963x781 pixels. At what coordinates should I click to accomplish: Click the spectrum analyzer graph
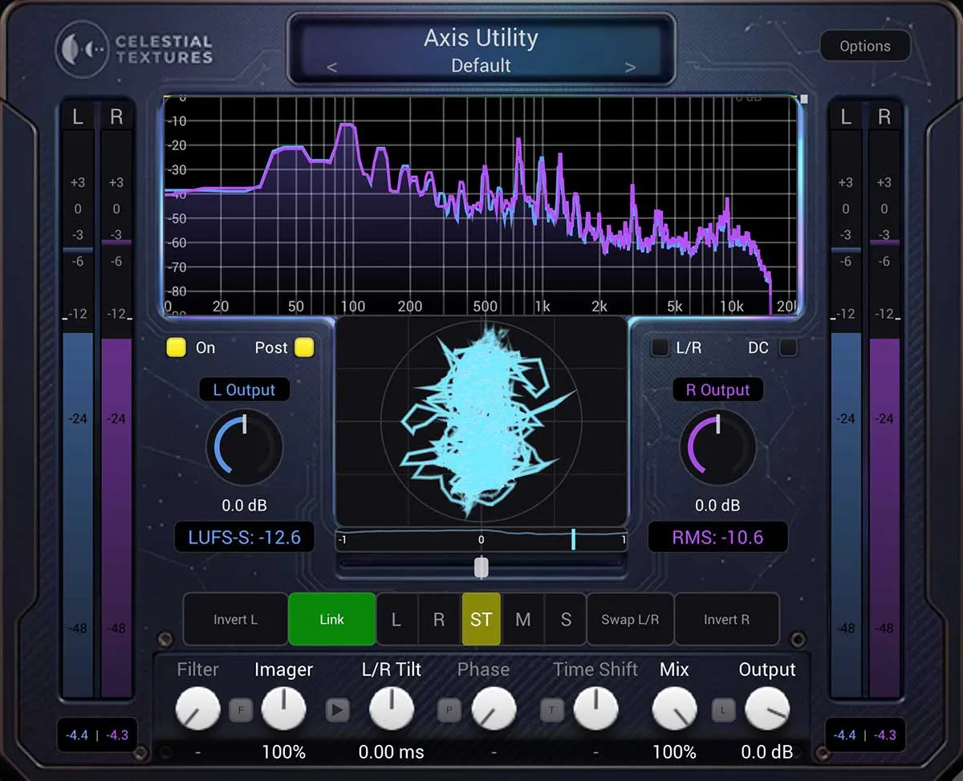tap(481, 205)
